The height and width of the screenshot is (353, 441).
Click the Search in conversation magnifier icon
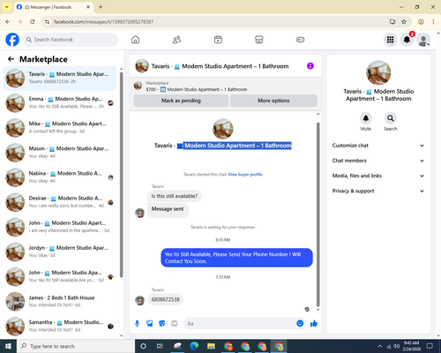(x=391, y=118)
